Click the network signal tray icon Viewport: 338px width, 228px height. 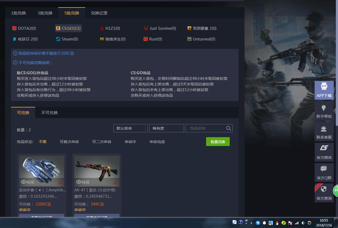pos(297,223)
